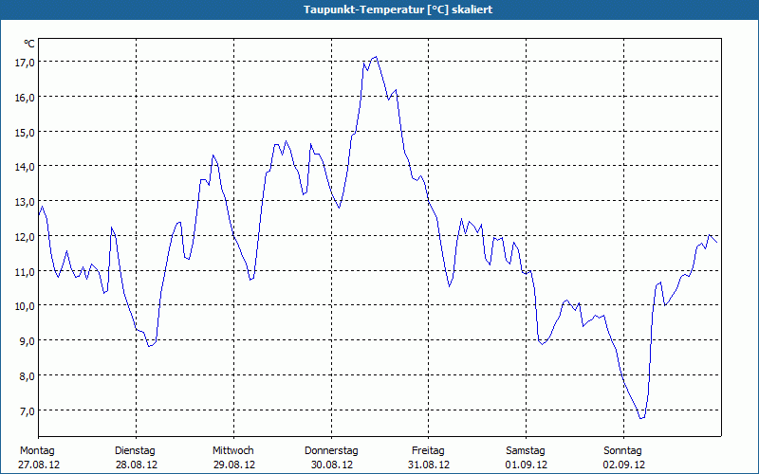This screenshot has height=474, width=759.
Task: Select the Samstag day label
Action: (x=526, y=451)
